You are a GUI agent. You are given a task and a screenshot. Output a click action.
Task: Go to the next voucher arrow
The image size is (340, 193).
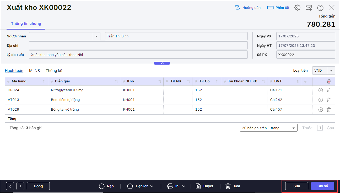[20, 186]
